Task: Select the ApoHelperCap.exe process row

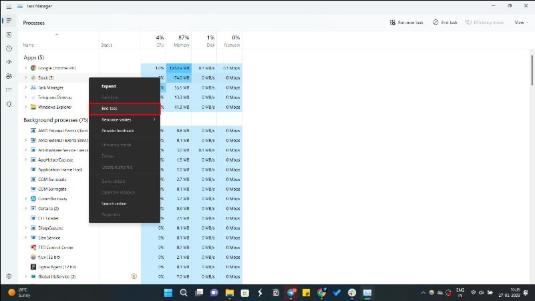Action: 130,160
